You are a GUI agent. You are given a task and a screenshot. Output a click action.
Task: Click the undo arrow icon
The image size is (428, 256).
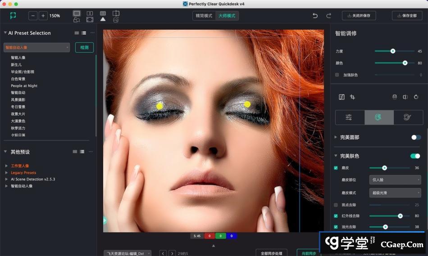315,16
